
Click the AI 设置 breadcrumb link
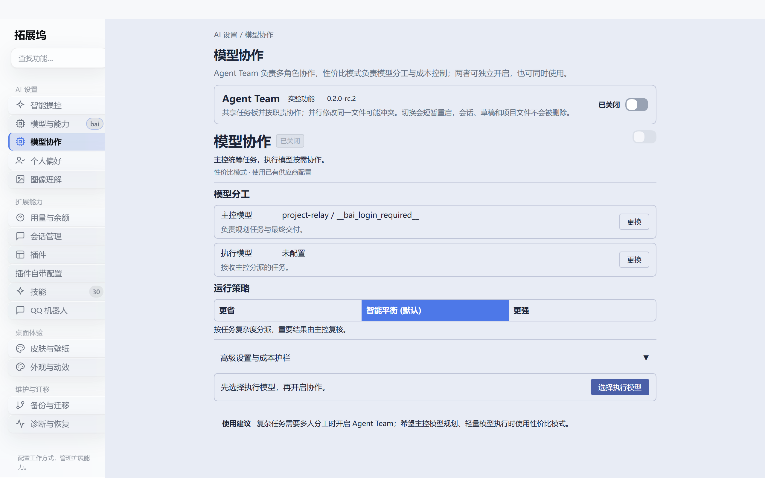[x=225, y=35]
